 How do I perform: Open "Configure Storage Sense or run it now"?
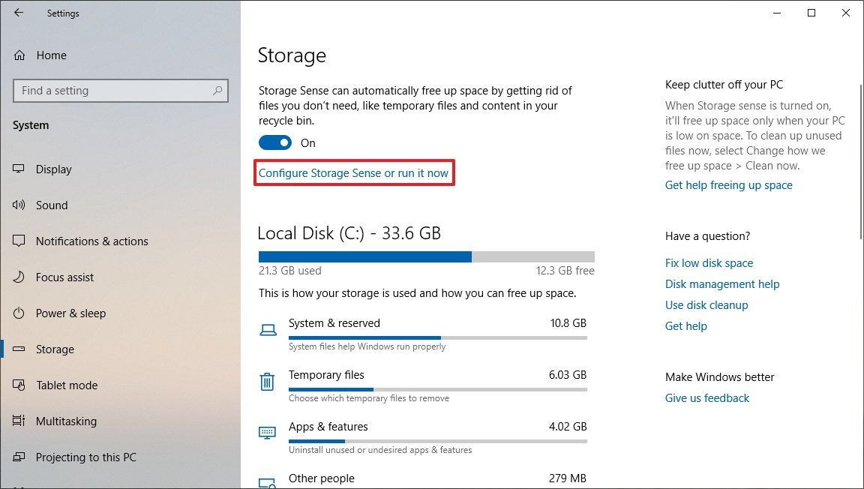pos(354,172)
